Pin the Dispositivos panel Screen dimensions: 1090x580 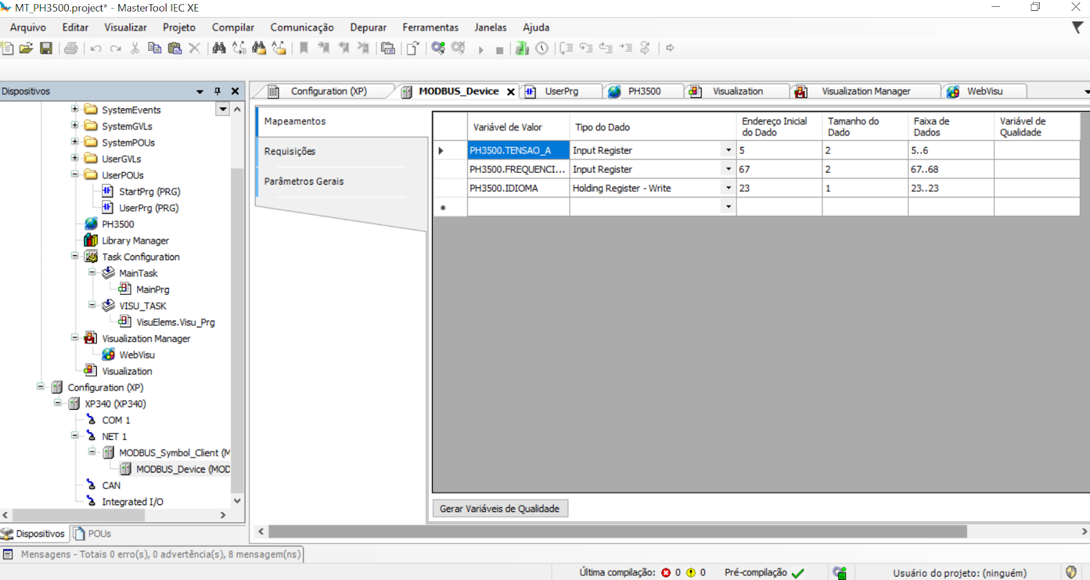pyautogui.click(x=217, y=91)
